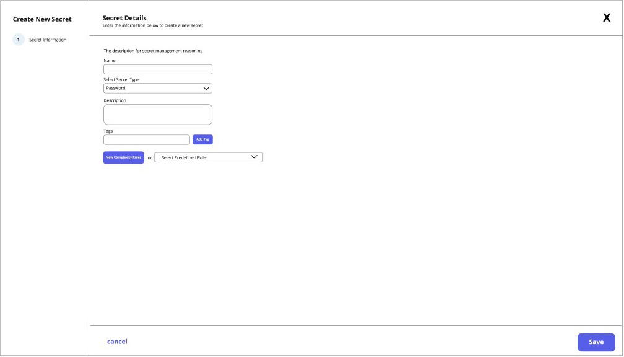
Task: Click the Select Predefined Rule dropdown arrow
Action: (x=254, y=156)
